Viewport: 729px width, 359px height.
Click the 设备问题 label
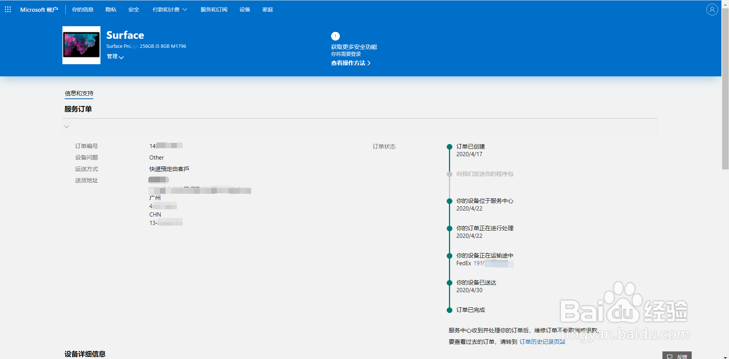[86, 158]
